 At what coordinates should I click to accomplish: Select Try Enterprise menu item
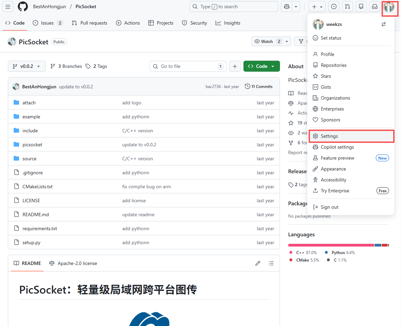click(351, 191)
